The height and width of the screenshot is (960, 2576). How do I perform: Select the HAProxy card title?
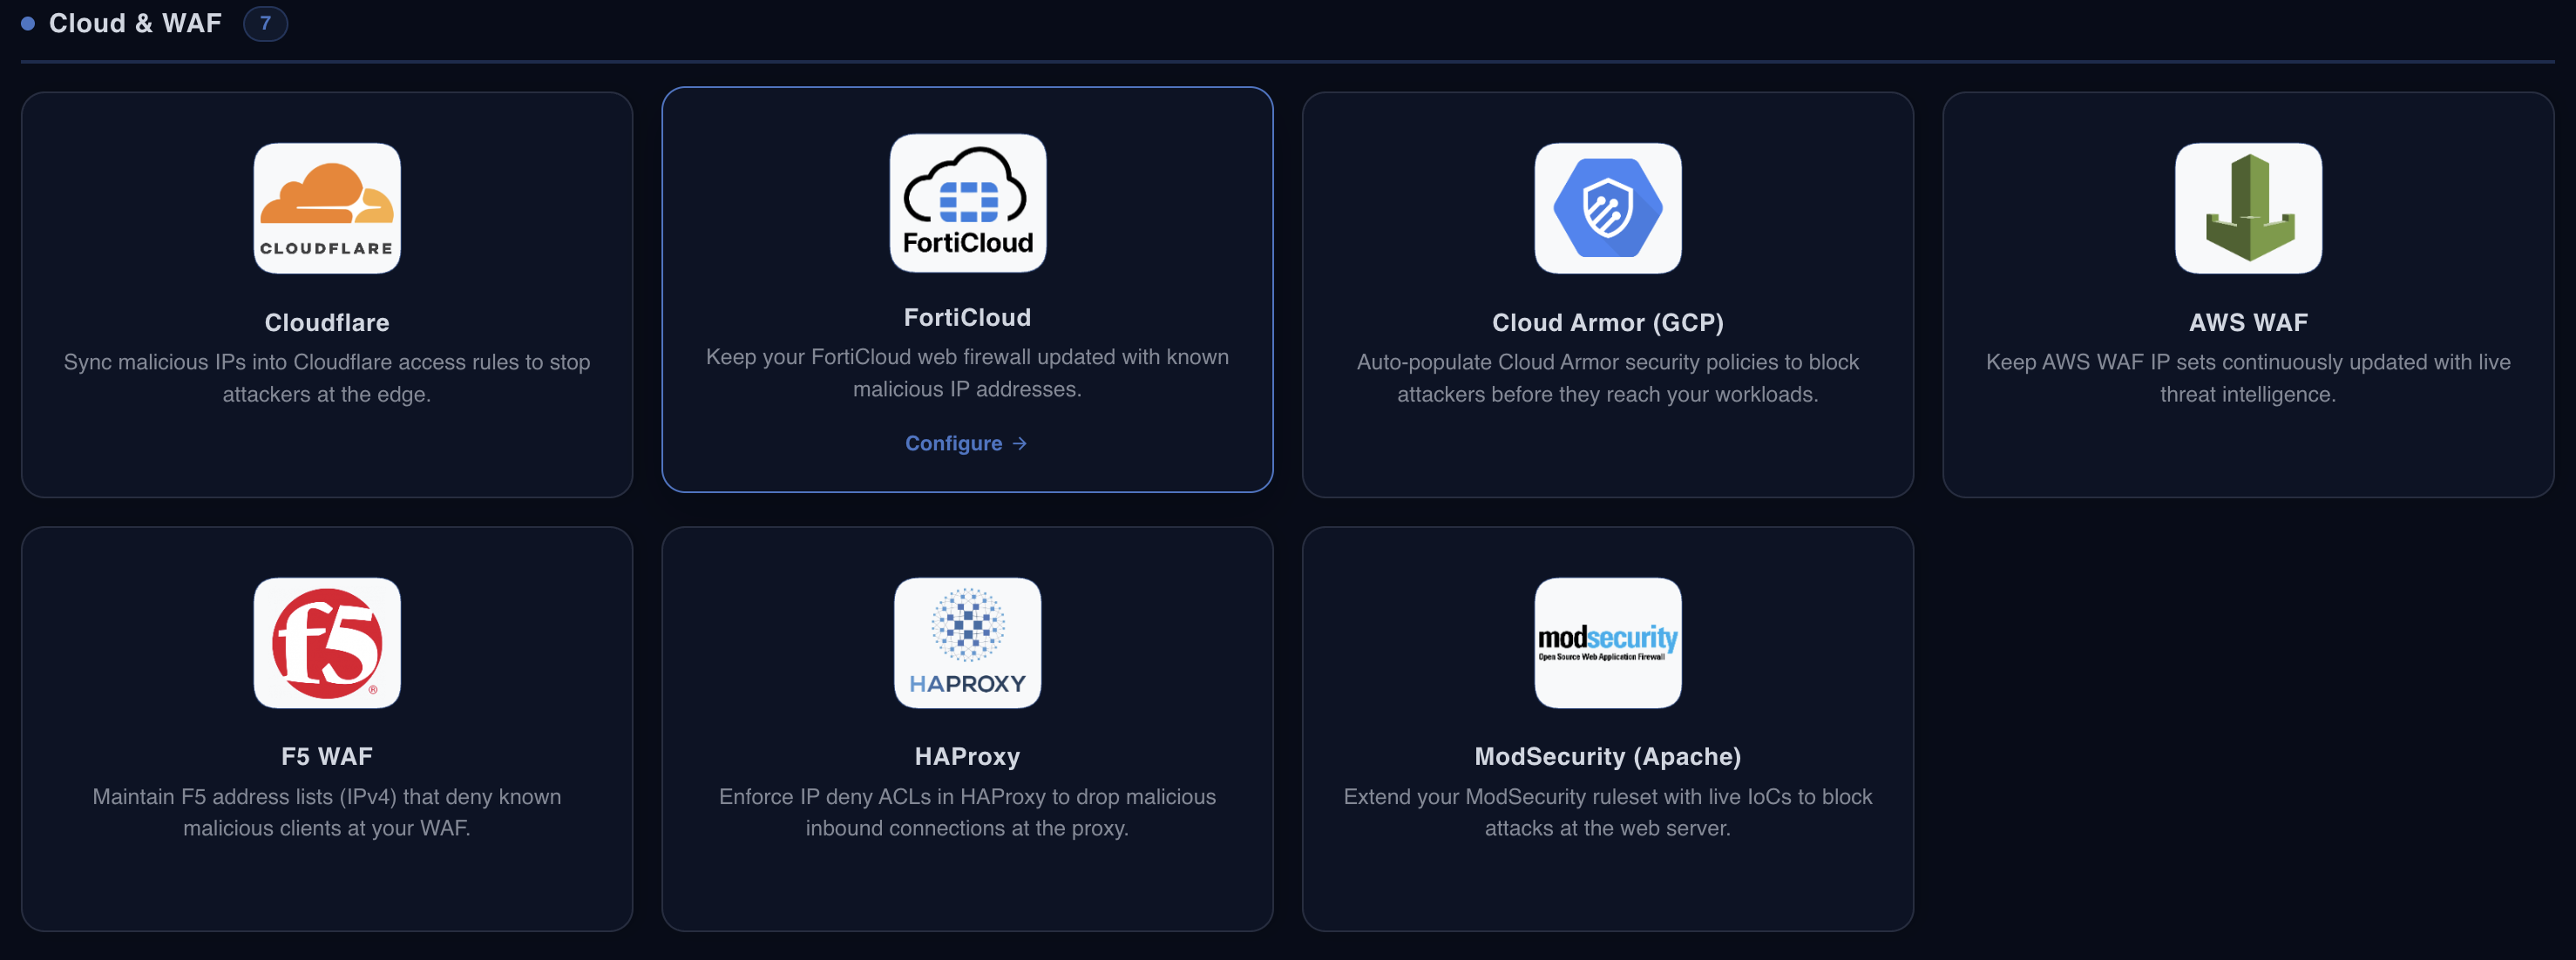[967, 756]
